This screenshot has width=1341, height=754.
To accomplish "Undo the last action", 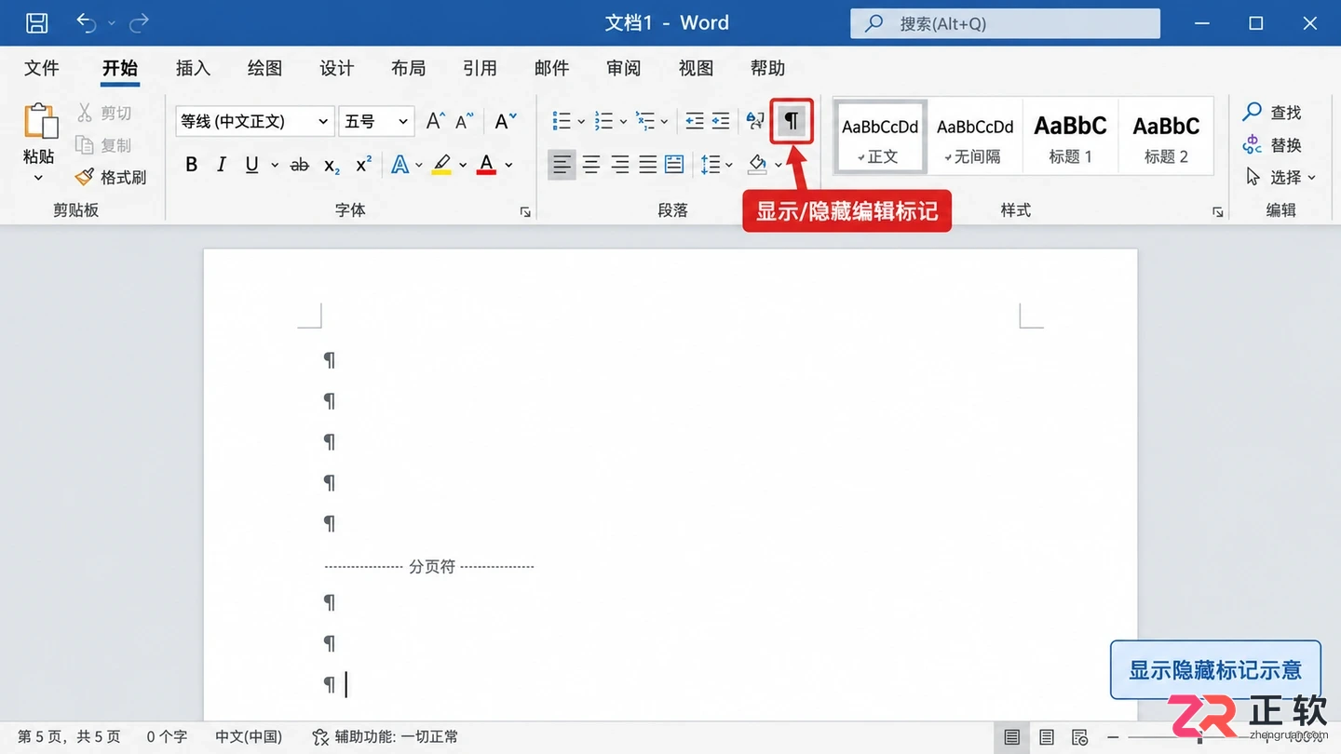I will click(x=86, y=23).
